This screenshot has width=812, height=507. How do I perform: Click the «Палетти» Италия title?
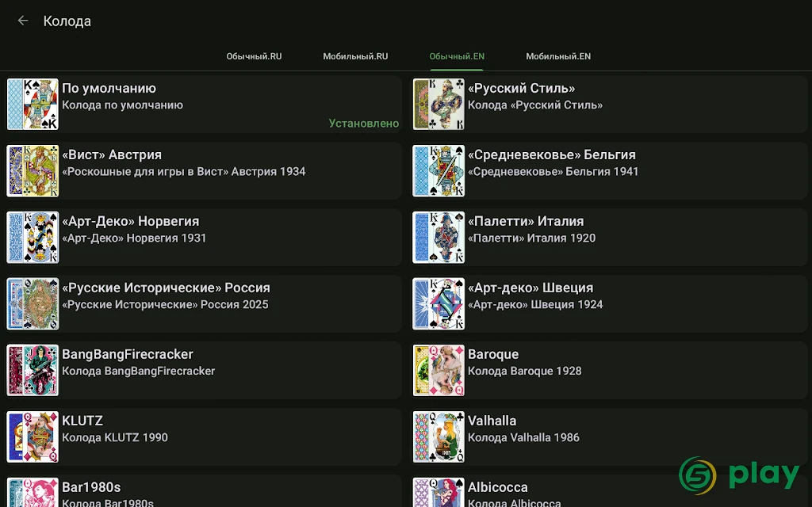(x=526, y=222)
